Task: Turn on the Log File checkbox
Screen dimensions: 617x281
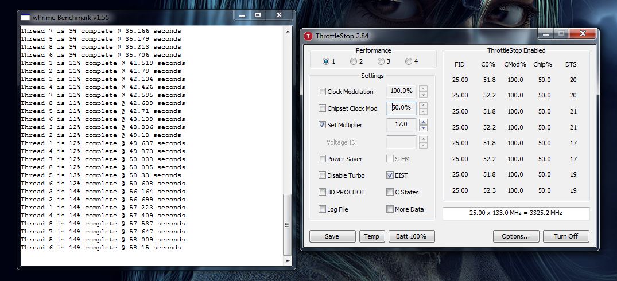Action: pos(322,209)
